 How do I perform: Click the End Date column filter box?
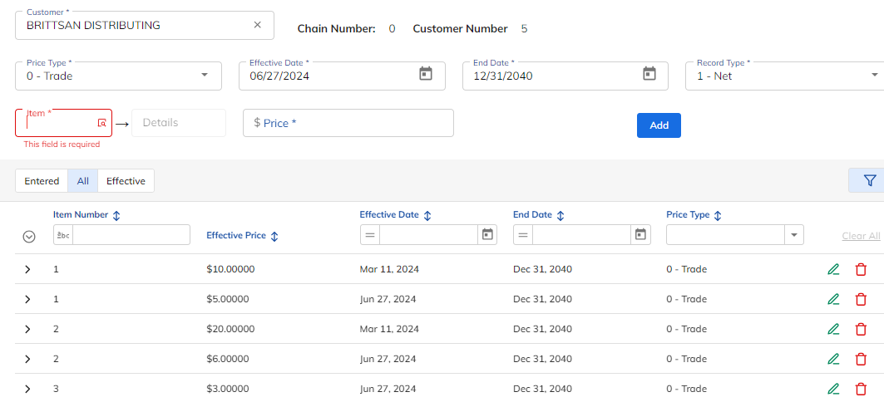coord(582,235)
